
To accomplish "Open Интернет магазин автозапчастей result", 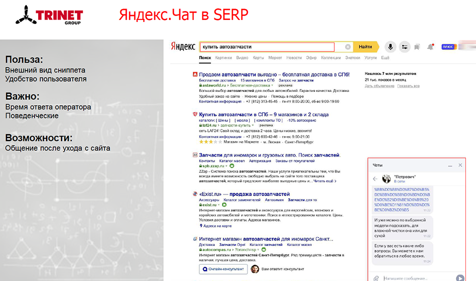I will 266,239.
